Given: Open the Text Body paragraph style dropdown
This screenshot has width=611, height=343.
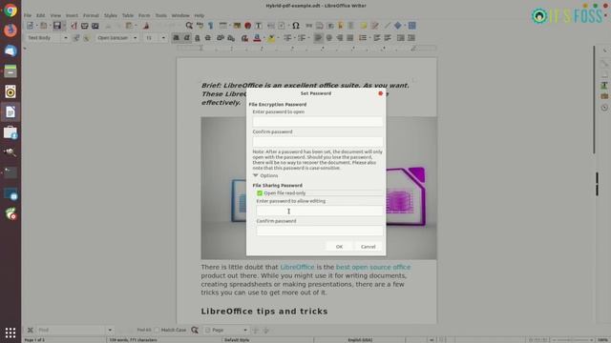Looking at the screenshot, I should 66,38.
